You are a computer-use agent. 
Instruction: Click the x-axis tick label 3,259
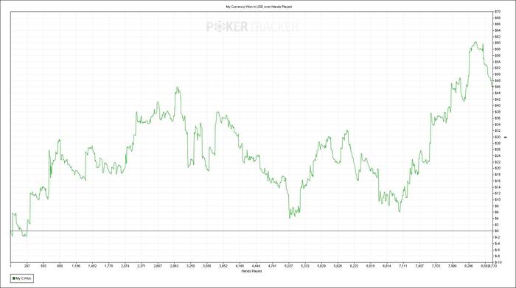click(190, 266)
